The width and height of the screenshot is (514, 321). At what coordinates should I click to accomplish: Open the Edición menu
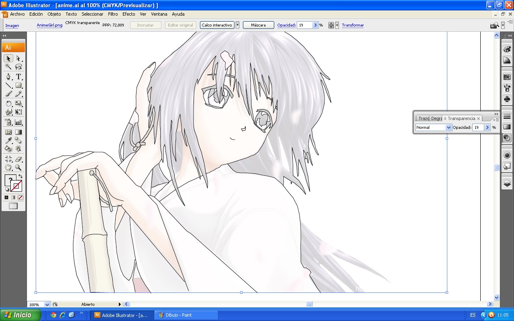(x=36, y=14)
